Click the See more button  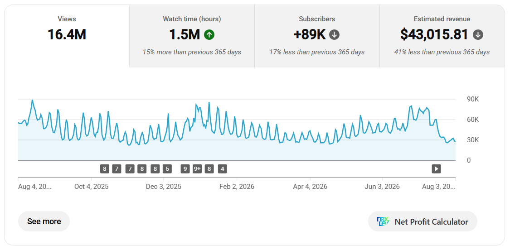(x=44, y=221)
